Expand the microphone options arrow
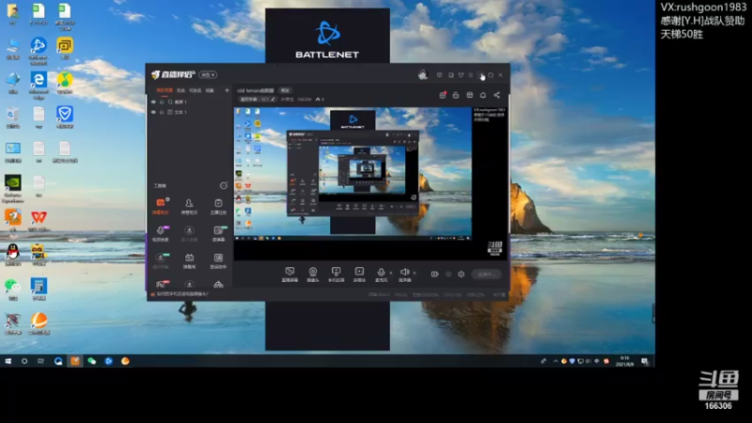The image size is (752, 423). point(391,273)
